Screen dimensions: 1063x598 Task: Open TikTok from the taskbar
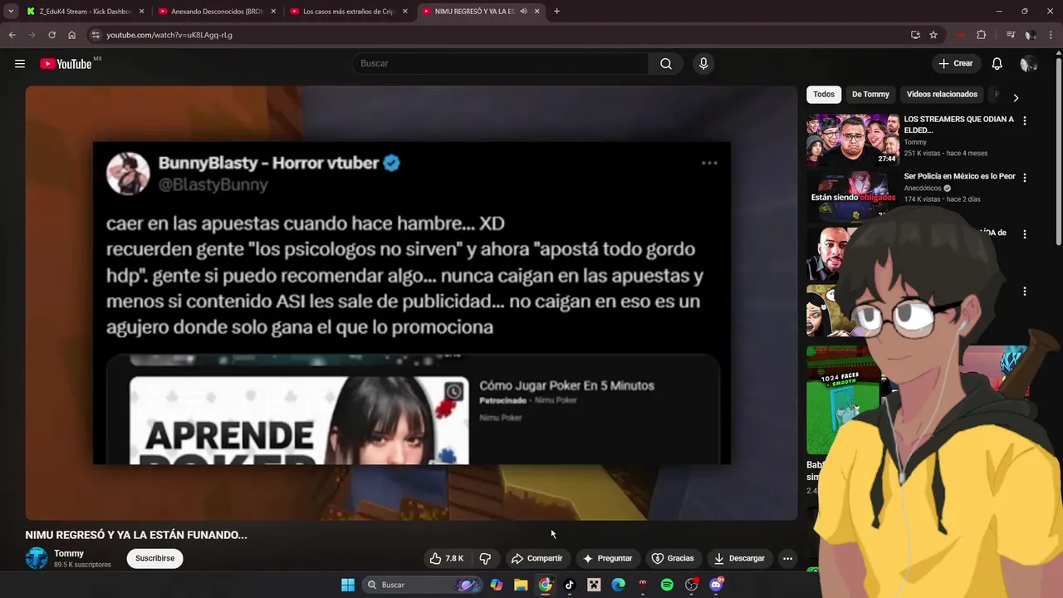(x=570, y=585)
